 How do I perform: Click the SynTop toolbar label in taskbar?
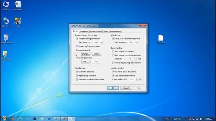click(x=177, y=119)
